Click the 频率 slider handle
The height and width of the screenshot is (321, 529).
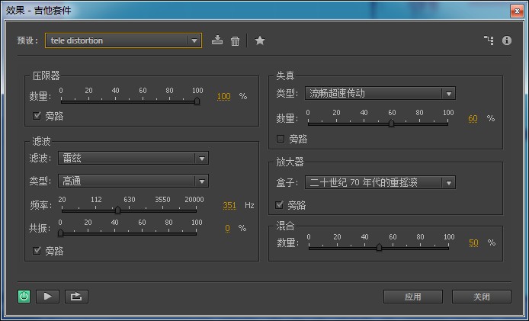point(117,210)
